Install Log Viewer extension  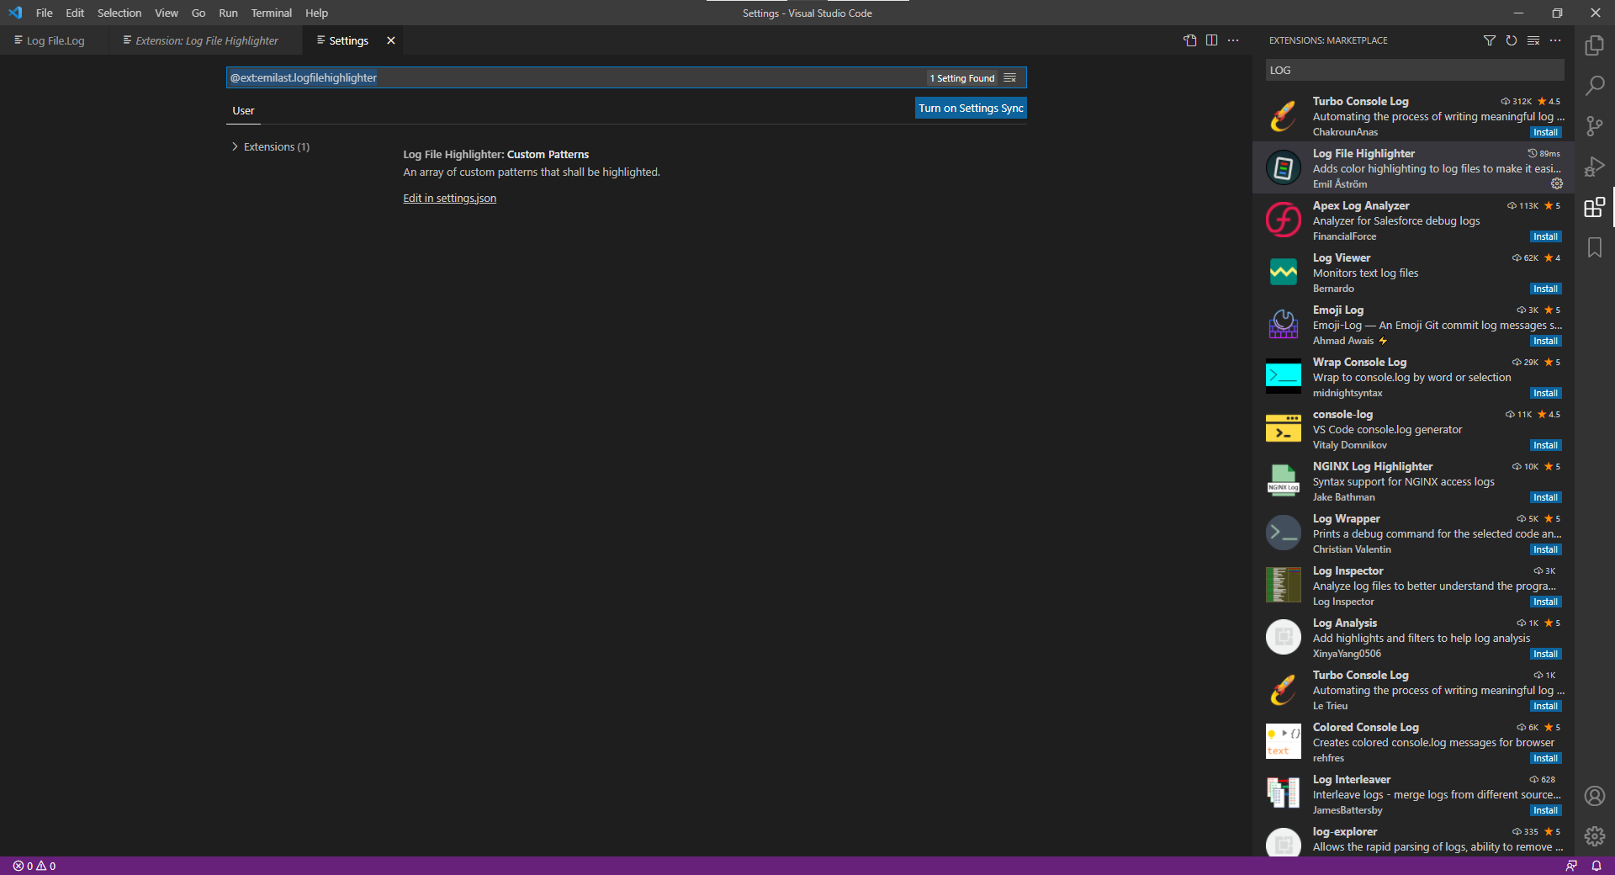1545,289
